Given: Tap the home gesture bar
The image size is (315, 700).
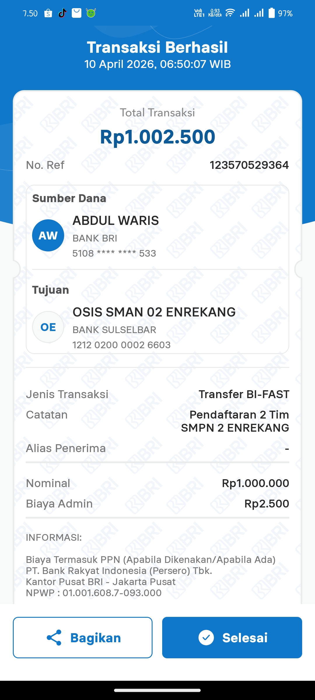Looking at the screenshot, I should click(157, 690).
